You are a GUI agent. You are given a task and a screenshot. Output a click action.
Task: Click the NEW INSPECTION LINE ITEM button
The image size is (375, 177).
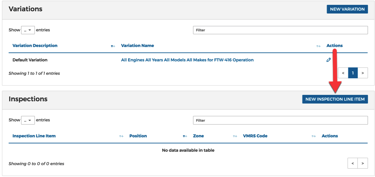point(335,99)
